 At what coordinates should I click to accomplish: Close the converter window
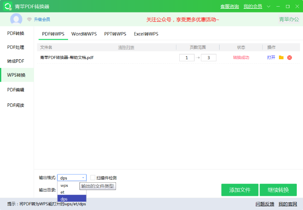coord(297,6)
